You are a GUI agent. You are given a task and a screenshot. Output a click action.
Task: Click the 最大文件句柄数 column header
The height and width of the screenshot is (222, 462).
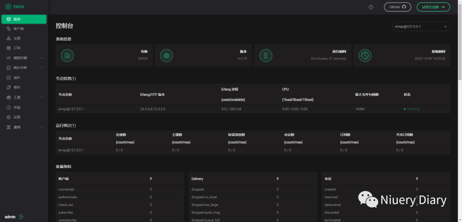[x=367, y=95]
